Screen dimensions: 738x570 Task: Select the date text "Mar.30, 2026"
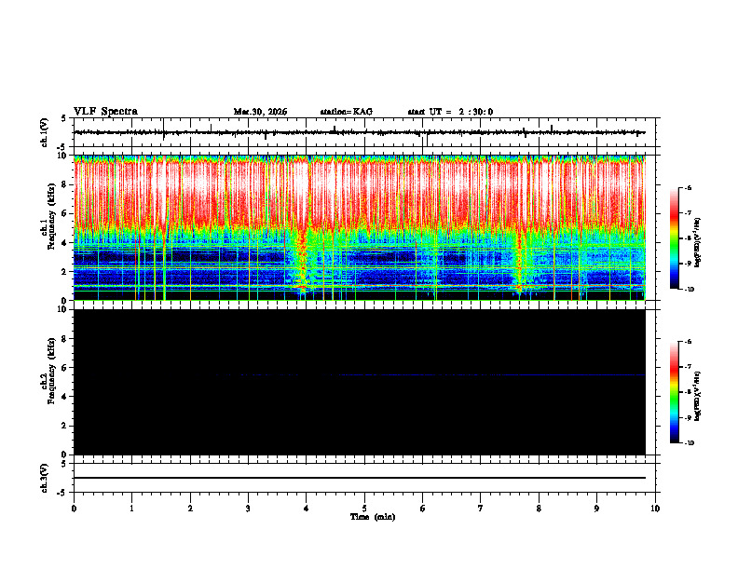click(260, 112)
